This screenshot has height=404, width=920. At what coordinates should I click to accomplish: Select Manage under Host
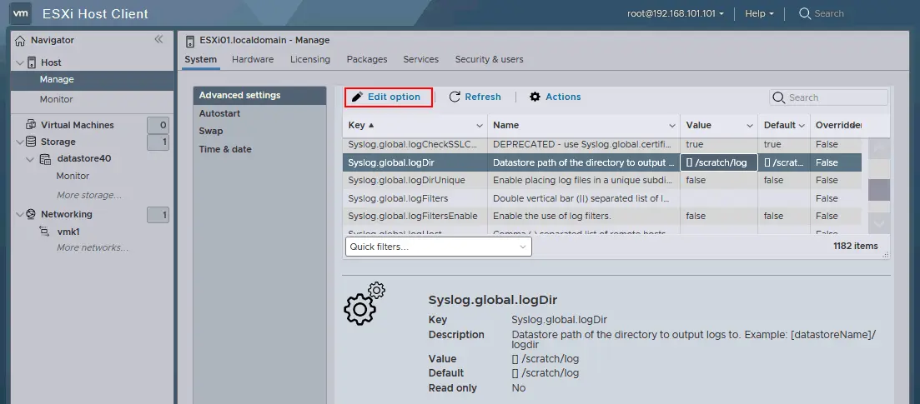(x=92, y=79)
